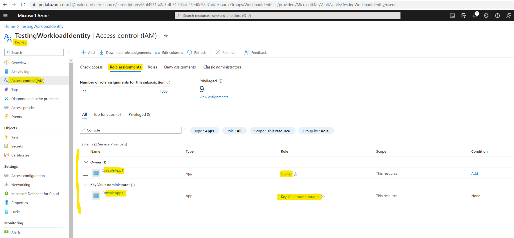
Task: Refresh the role assignments list
Action: [x=197, y=52]
